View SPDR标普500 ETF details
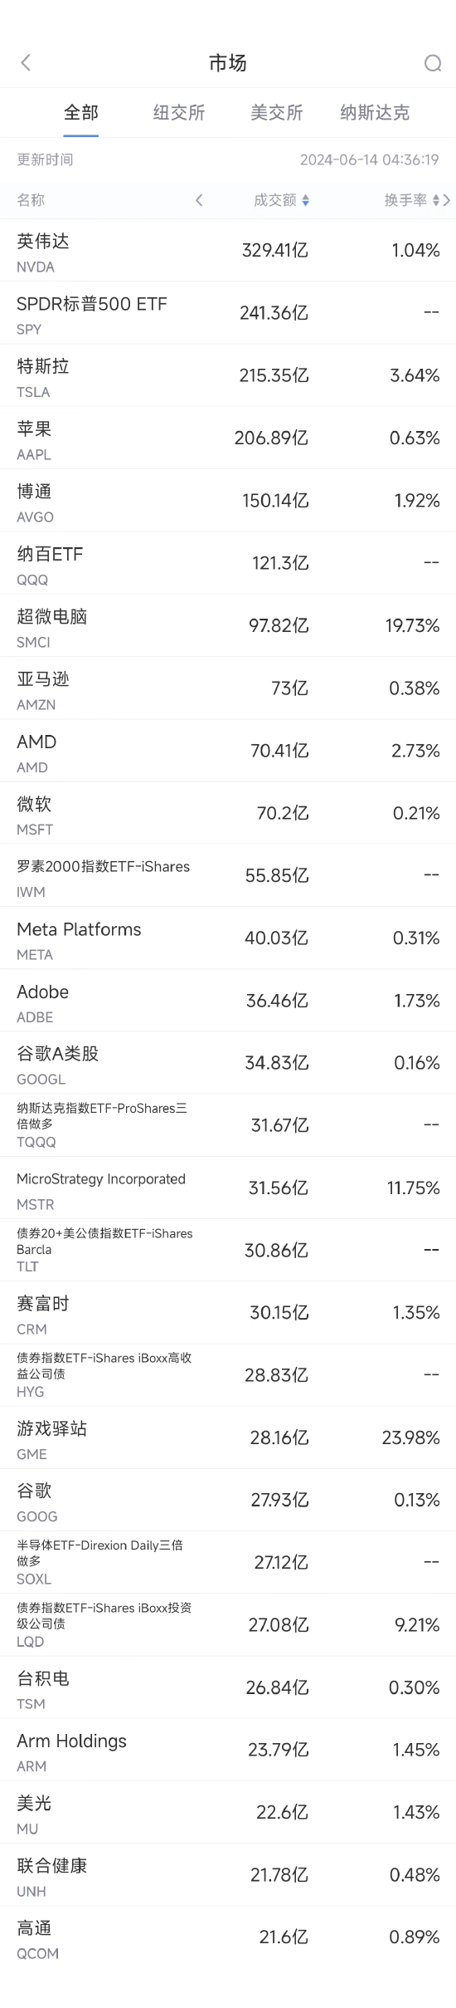Image resolution: width=456 pixels, height=2008 pixels. point(228,313)
